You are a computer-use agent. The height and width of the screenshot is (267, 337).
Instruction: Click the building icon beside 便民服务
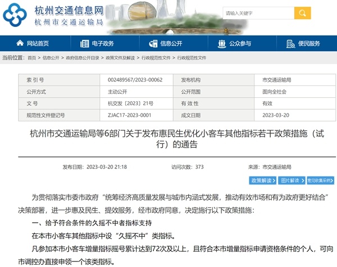(290, 44)
